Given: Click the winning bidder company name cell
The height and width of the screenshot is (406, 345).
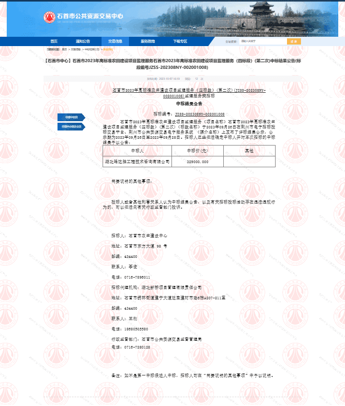Looking at the screenshot, I should [137, 162].
